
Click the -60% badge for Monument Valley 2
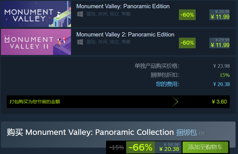pyautogui.click(x=187, y=43)
